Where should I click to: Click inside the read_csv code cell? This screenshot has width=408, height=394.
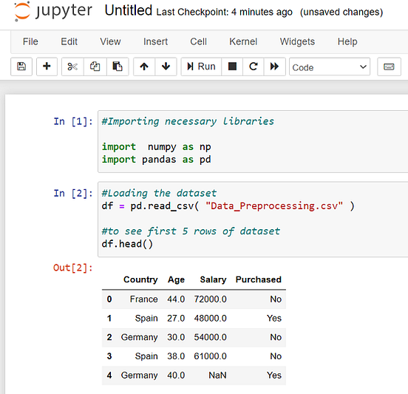click(252, 220)
